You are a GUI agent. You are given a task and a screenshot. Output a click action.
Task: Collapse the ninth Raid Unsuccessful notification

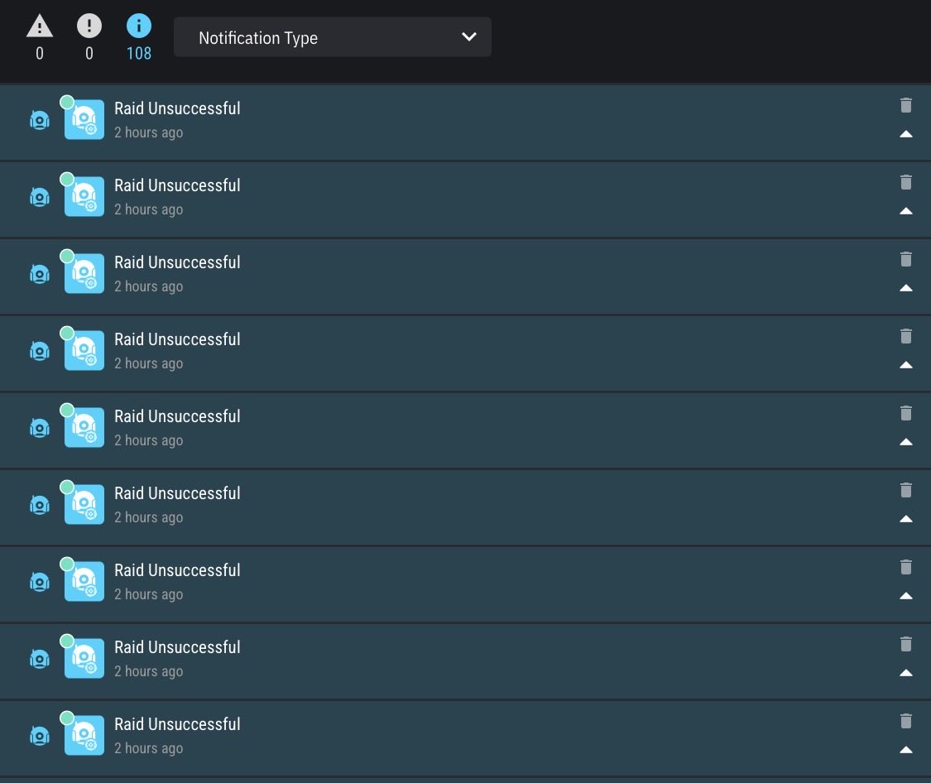[x=905, y=750]
